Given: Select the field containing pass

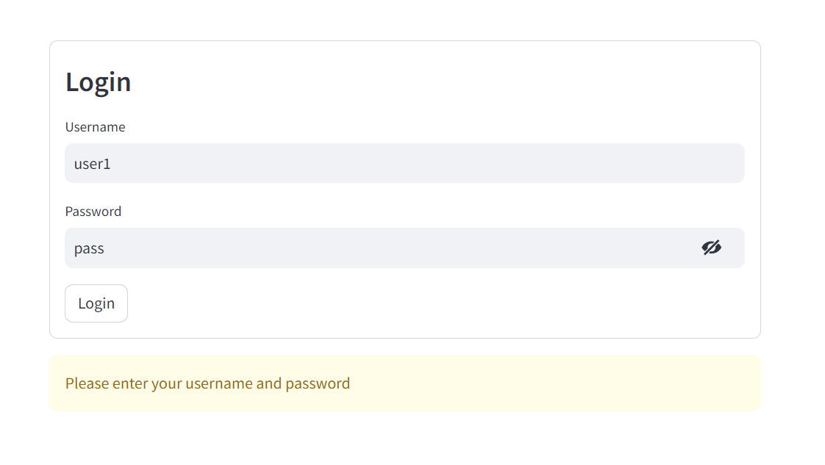Looking at the screenshot, I should point(404,248).
